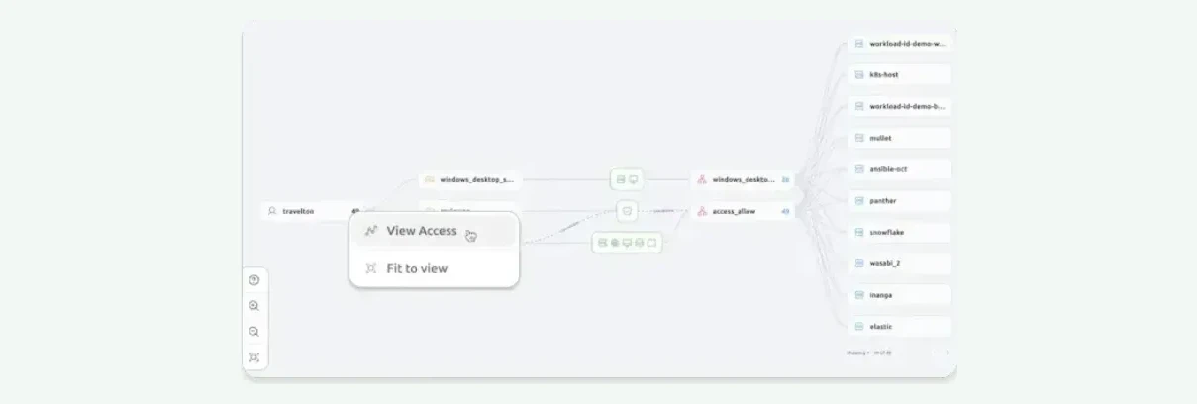Zoom out with the magnifier minus icon
This screenshot has height=404, width=1197.
point(254,332)
